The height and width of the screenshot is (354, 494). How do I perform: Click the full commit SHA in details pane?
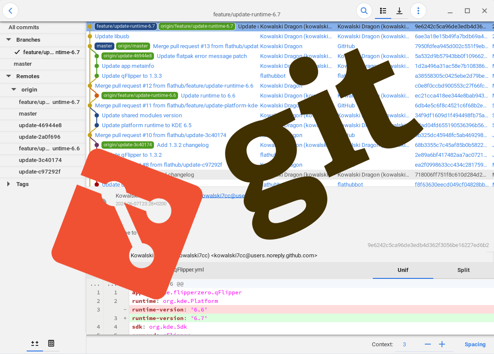point(428,245)
